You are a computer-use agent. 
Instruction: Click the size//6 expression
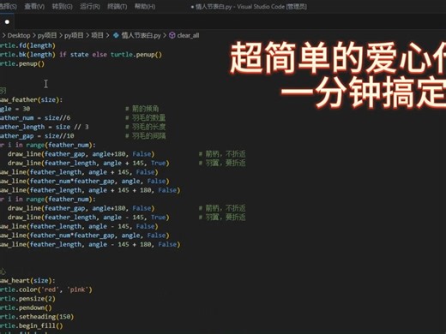[57, 118]
